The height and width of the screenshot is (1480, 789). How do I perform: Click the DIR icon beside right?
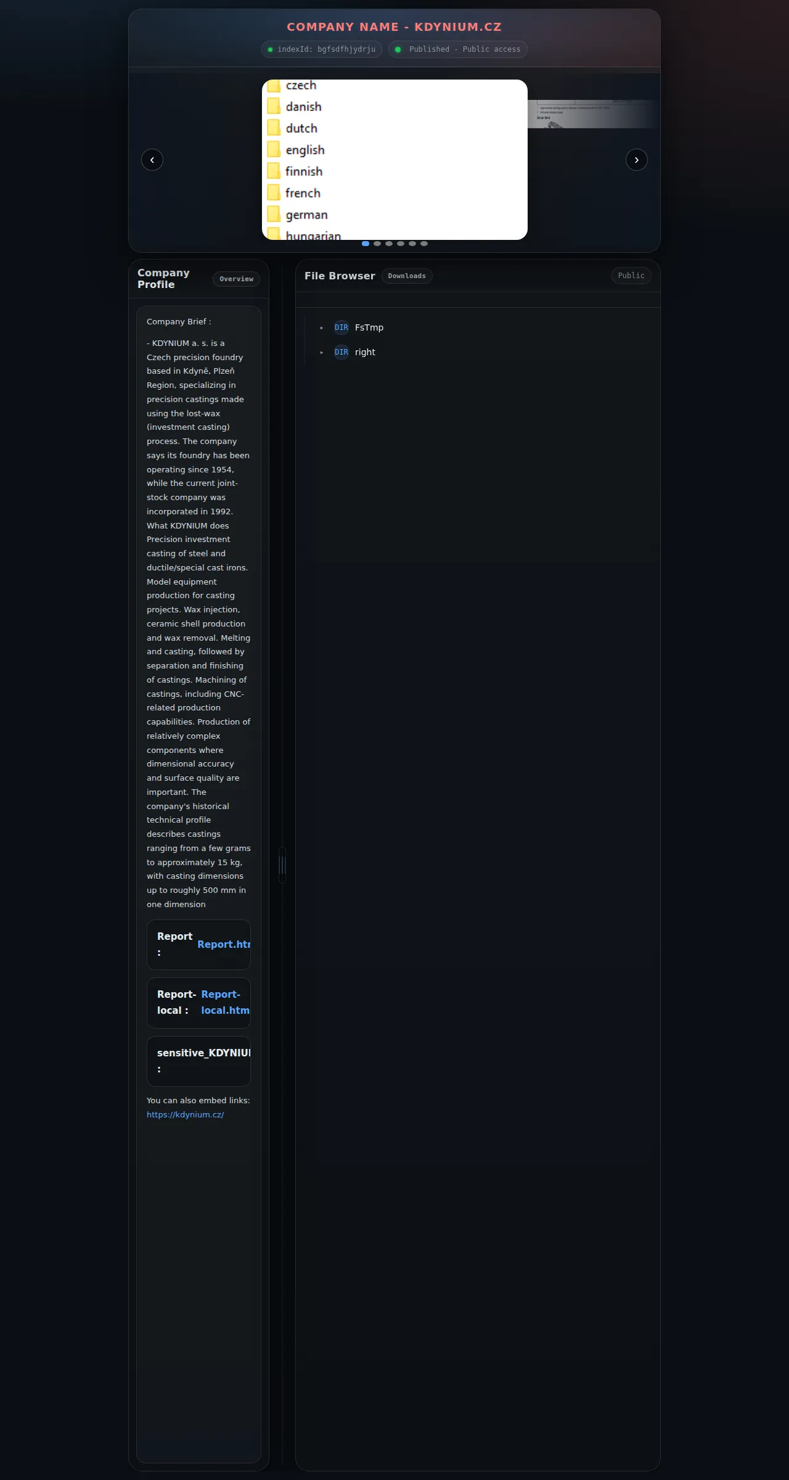pyautogui.click(x=341, y=352)
